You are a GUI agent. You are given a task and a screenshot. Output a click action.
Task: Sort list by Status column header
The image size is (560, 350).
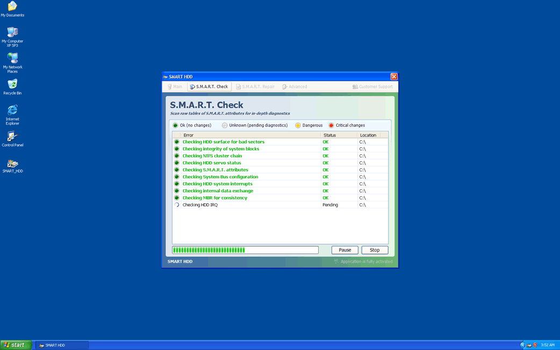(329, 135)
